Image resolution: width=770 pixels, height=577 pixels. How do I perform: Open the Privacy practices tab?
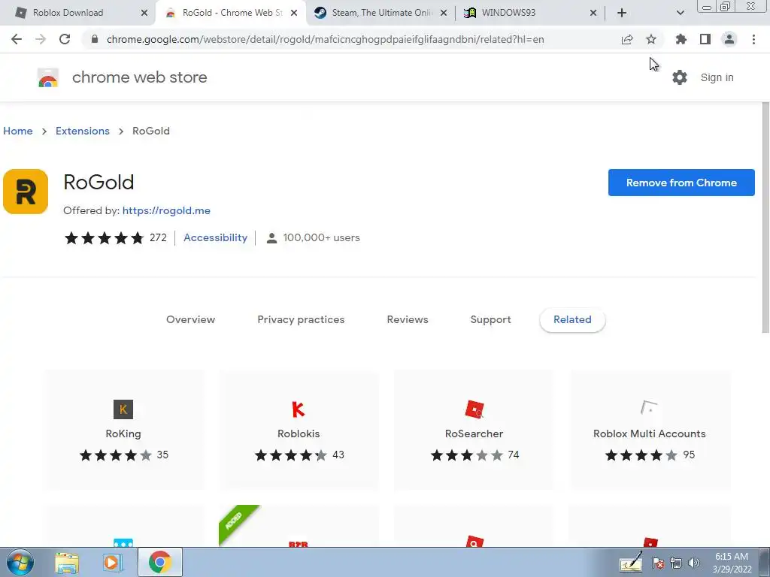[301, 320]
